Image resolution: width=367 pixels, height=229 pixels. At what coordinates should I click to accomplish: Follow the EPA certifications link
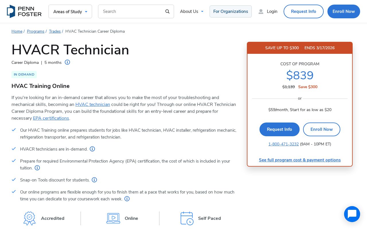coord(51,118)
